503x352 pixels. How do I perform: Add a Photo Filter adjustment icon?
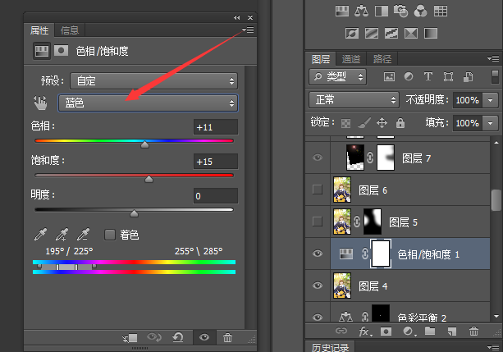click(400, 11)
